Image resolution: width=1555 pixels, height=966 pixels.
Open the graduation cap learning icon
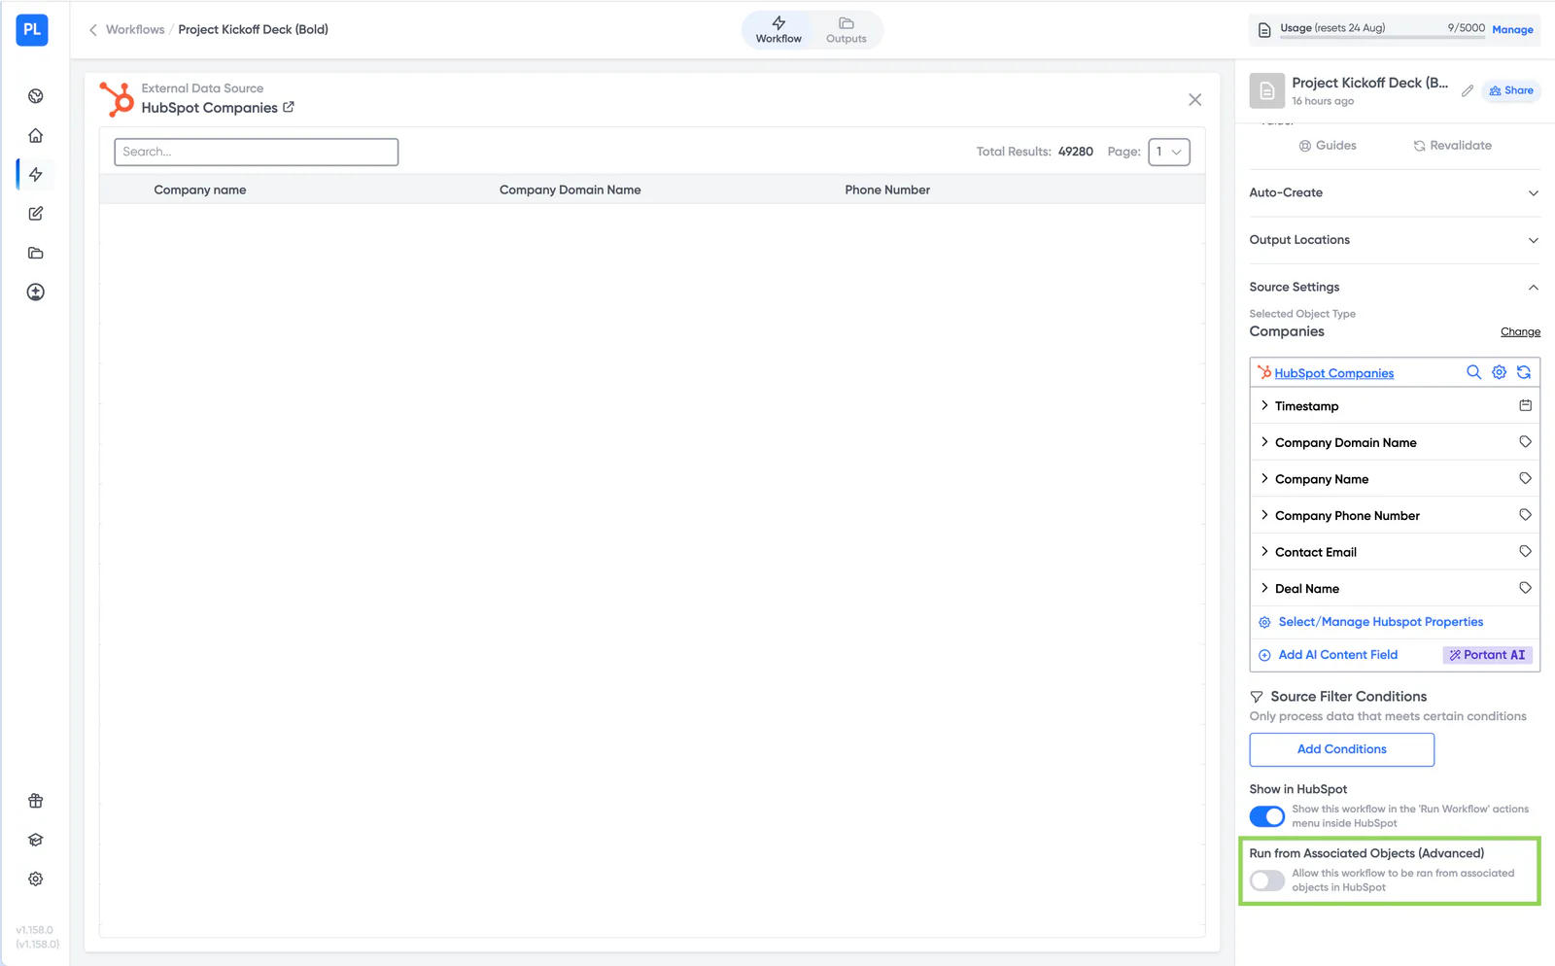(36, 840)
